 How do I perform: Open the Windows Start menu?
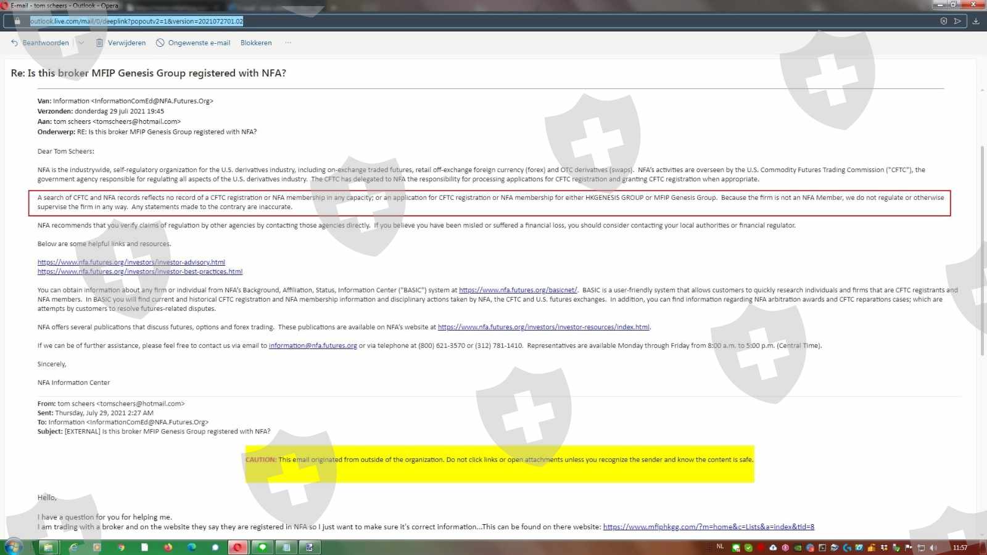[13, 547]
